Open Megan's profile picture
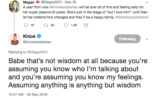Screen dimensions: 155x98 [x=15, y=7]
